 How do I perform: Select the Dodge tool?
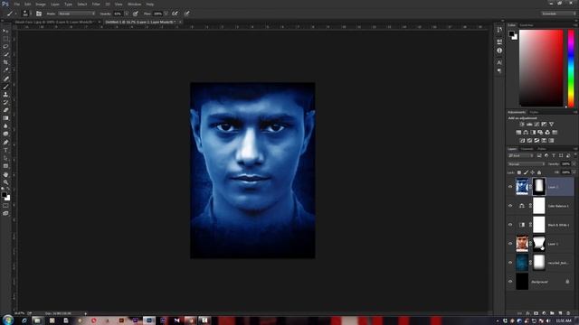tap(5, 134)
